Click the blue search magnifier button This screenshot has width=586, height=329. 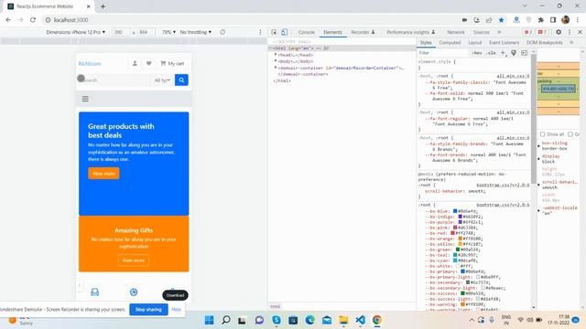click(181, 80)
